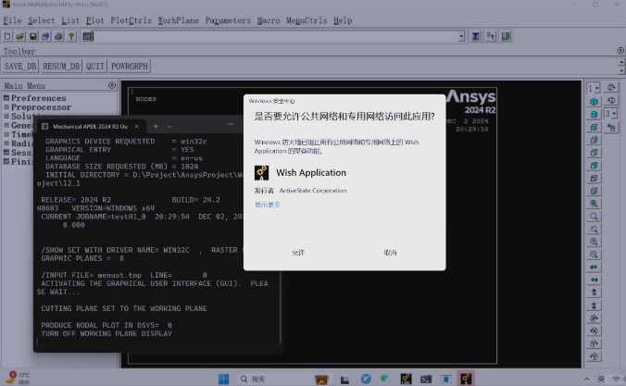Click the Box Zoom magnifier icon
This screenshot has height=386, width=626.
(594, 217)
